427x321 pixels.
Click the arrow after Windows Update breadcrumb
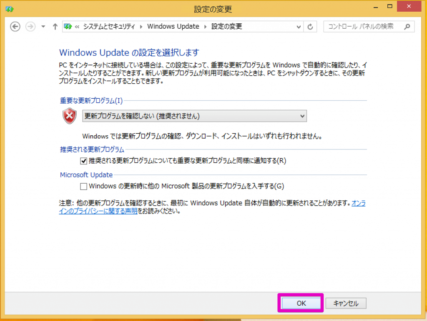205,27
